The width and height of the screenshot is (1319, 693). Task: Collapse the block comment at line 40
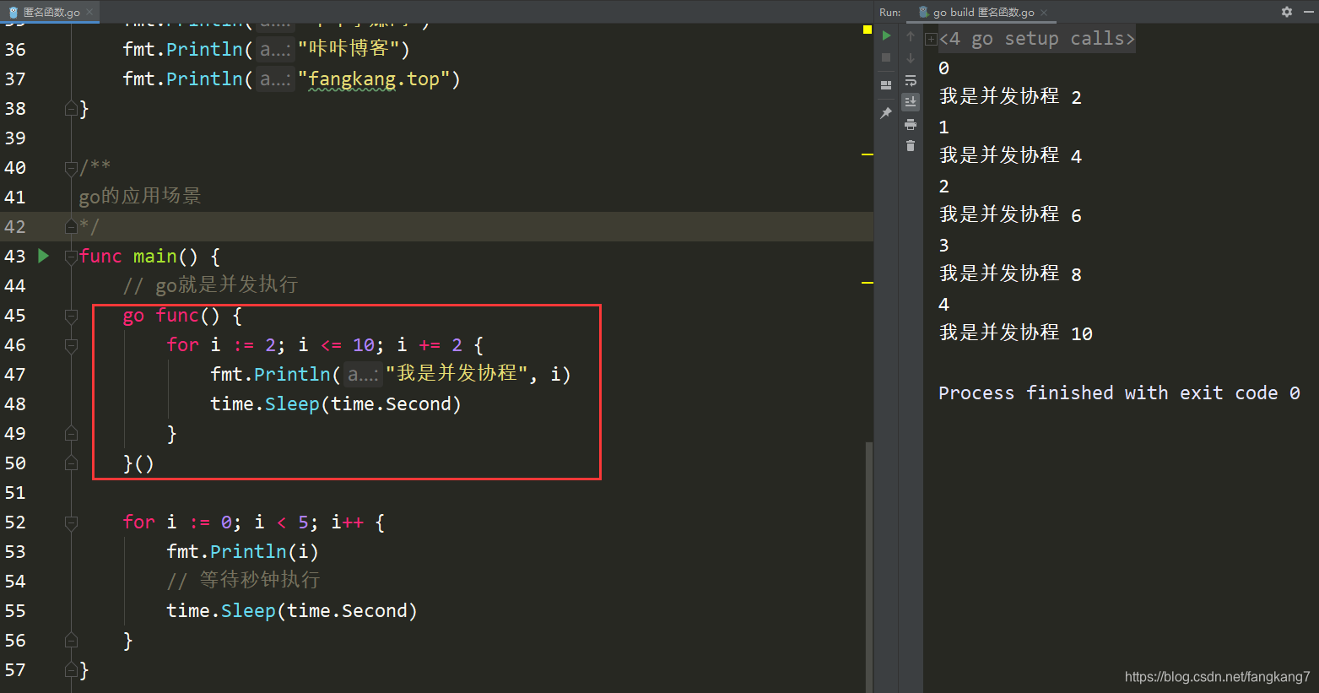pyautogui.click(x=71, y=168)
